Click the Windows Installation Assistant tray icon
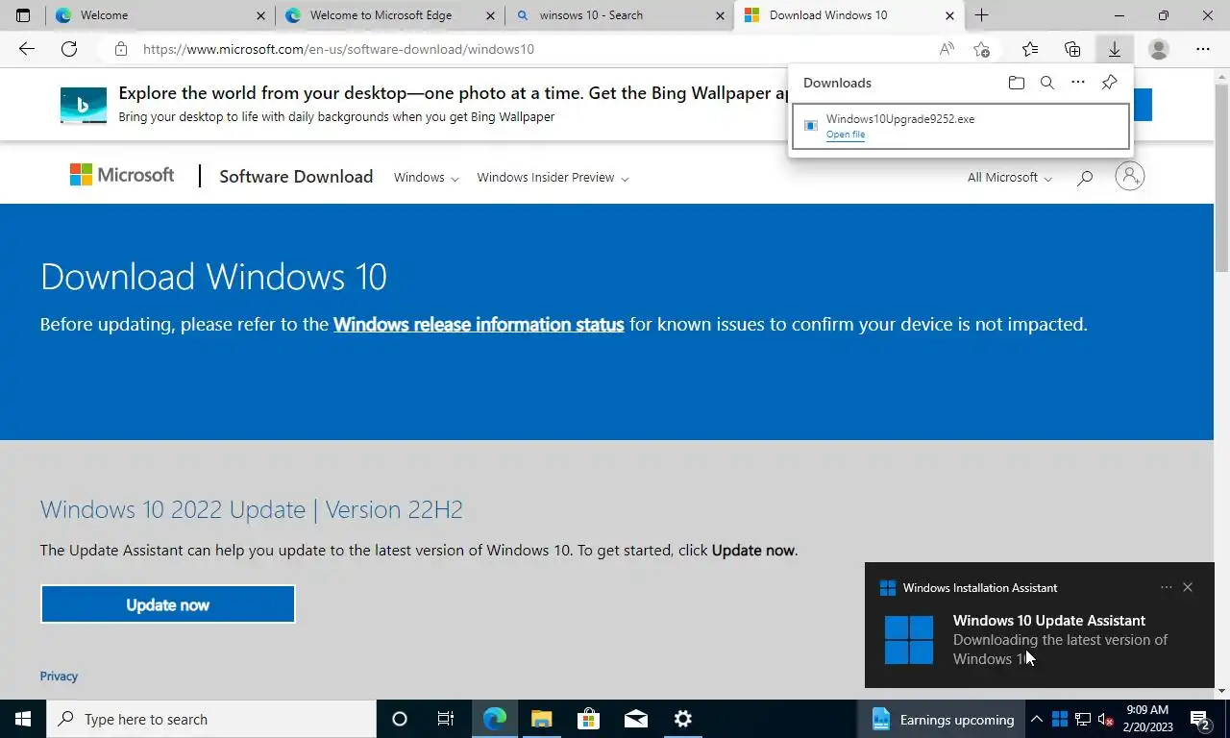 pos(1059,719)
